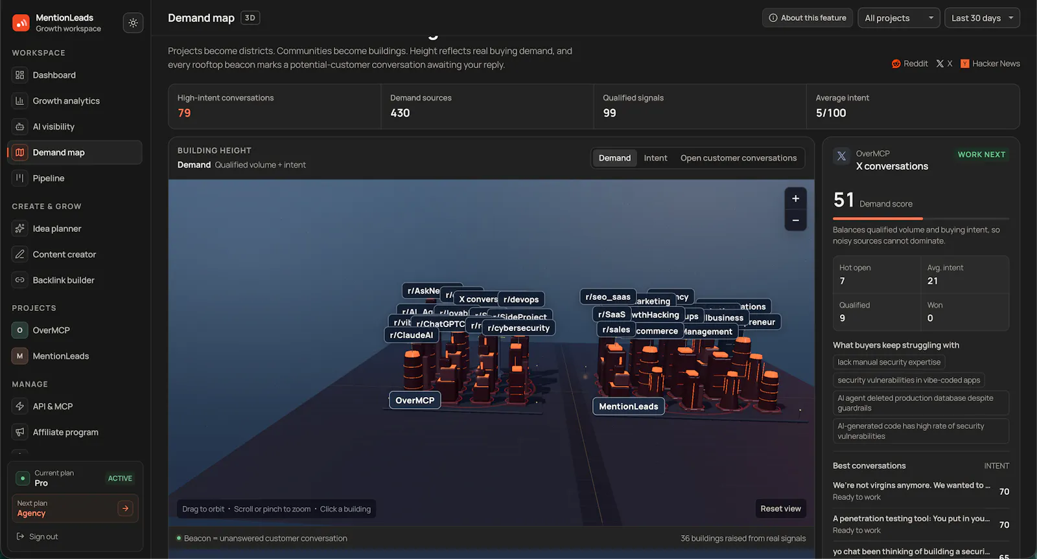Click the Backlink builder link icon
The image size is (1037, 559).
coord(20,280)
